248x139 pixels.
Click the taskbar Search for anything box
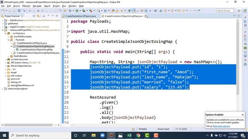[40, 136]
